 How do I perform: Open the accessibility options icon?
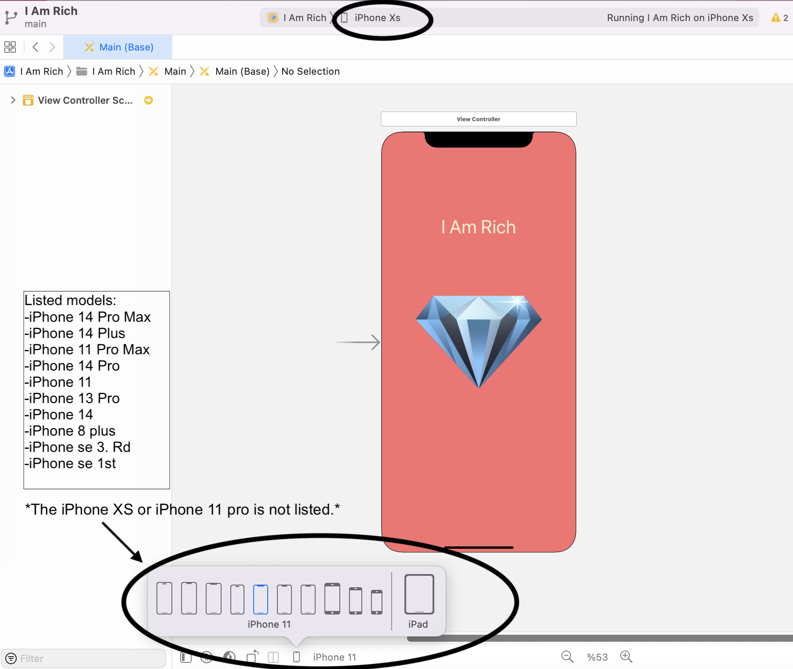click(x=207, y=658)
